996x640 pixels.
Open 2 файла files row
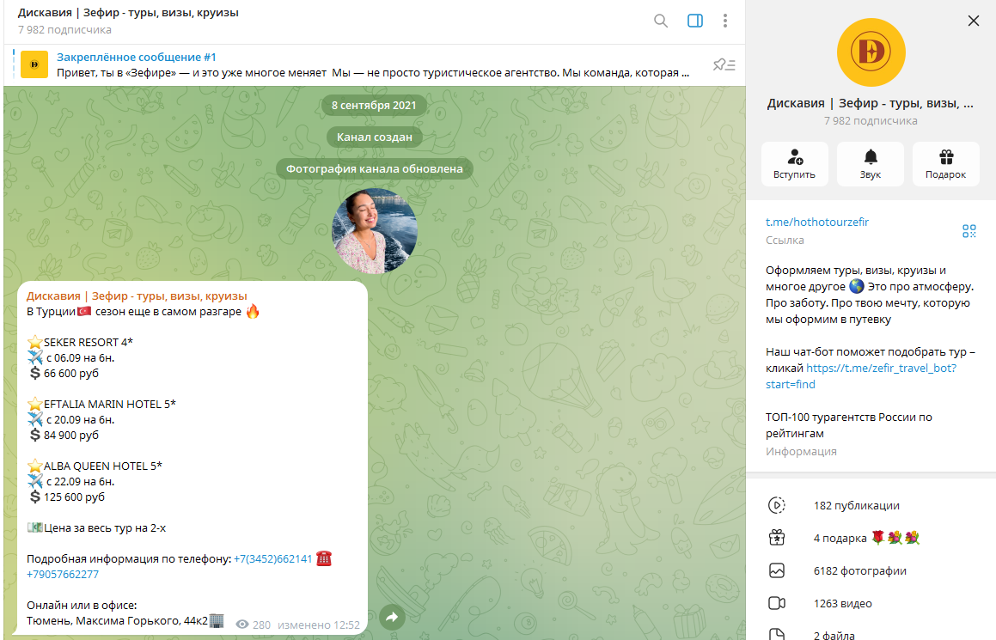[871, 631]
